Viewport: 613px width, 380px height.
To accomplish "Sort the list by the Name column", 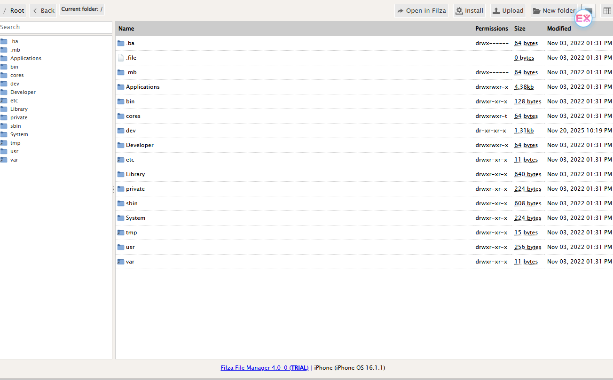I will coord(126,29).
